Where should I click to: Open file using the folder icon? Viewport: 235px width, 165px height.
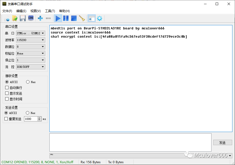pos(15,18)
